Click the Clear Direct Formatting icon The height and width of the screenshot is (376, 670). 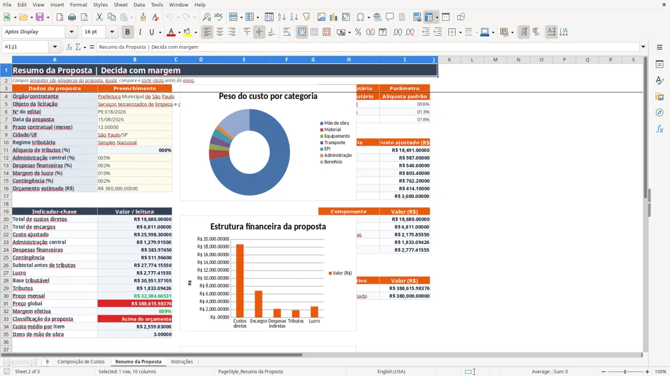click(155, 17)
